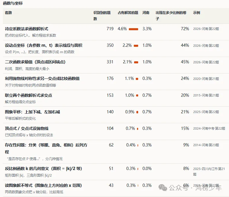Select the 函数与坐标 section title
The height and width of the screenshot is (197, 229).
click(x=13, y=3)
